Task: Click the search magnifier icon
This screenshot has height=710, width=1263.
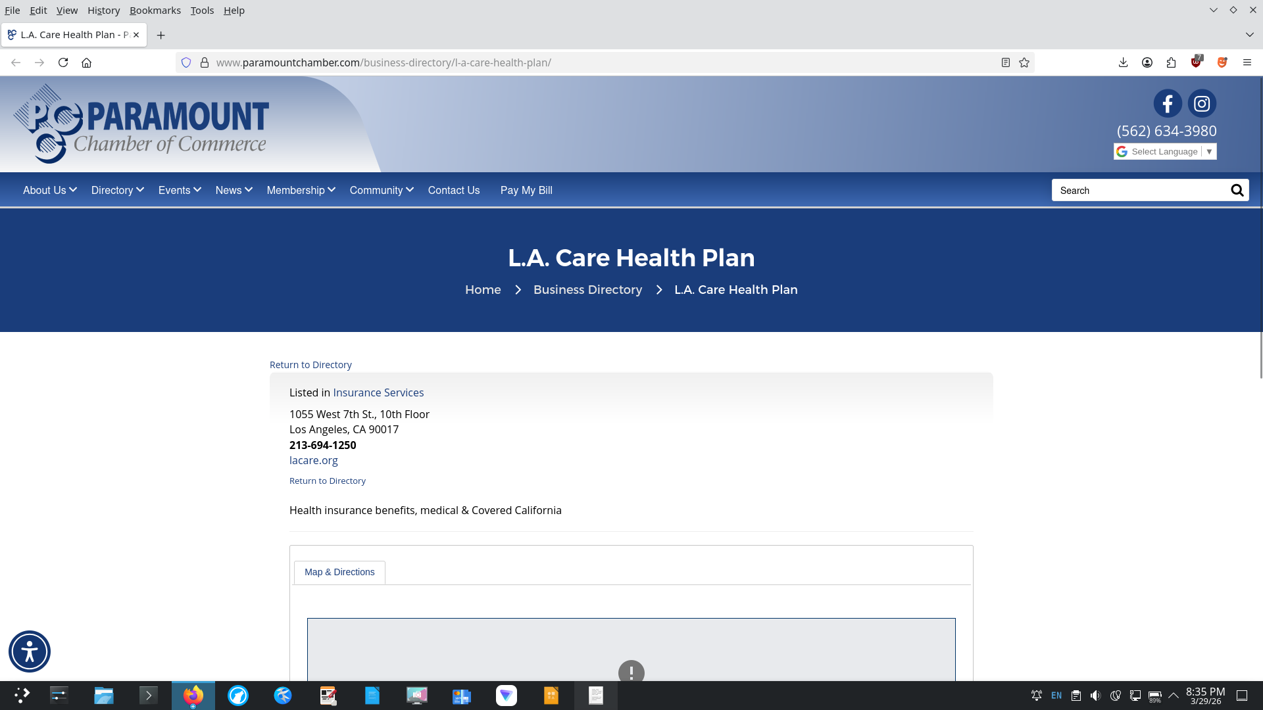Action: (1237, 191)
